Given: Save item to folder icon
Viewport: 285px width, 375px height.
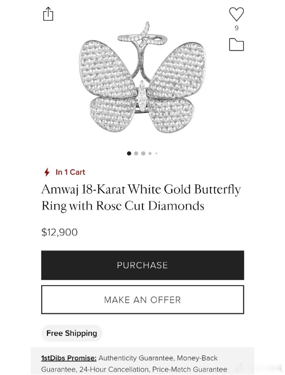Looking at the screenshot, I should (236, 45).
